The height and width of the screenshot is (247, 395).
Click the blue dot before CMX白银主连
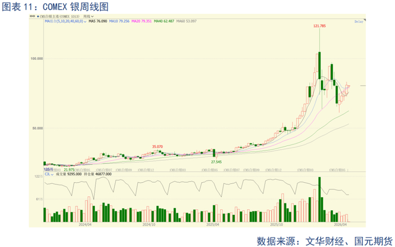pyautogui.click(x=38, y=16)
